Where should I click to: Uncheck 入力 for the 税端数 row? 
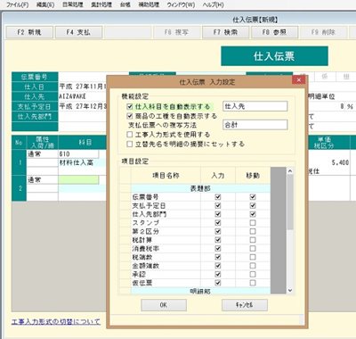pyautogui.click(x=218, y=257)
